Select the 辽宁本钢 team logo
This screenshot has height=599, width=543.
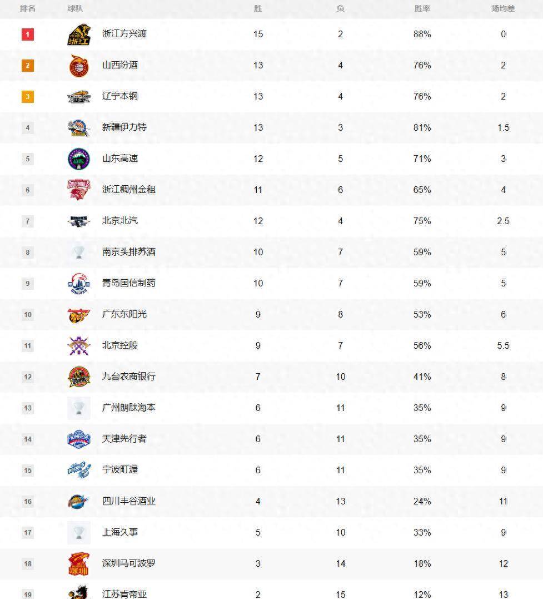coord(79,97)
